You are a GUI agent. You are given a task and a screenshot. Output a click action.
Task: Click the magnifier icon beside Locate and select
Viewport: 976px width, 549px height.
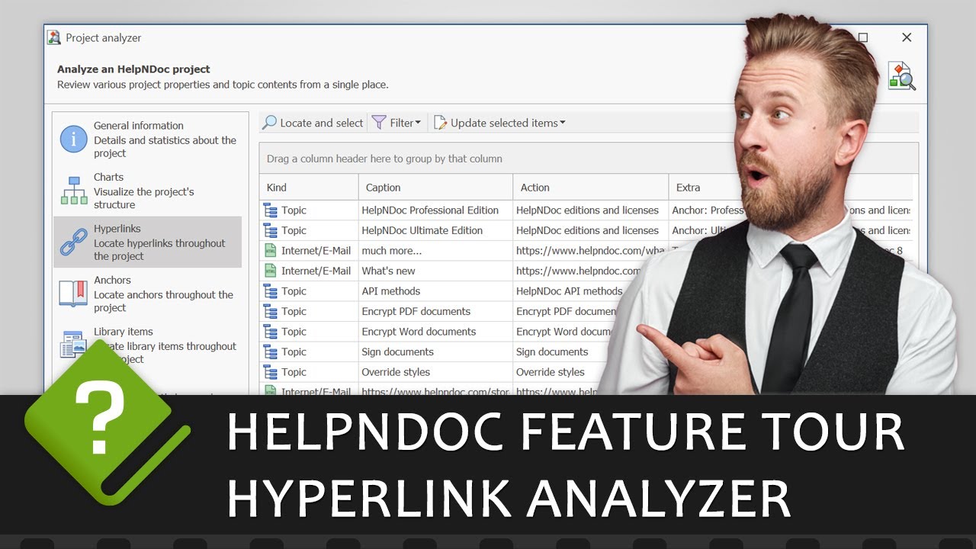269,123
